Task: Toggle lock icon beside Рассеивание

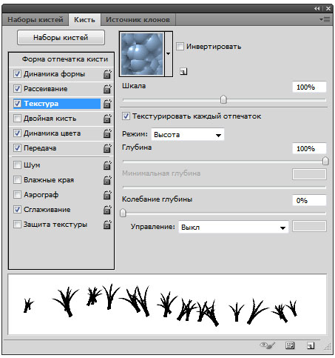Action: pyautogui.click(x=107, y=89)
